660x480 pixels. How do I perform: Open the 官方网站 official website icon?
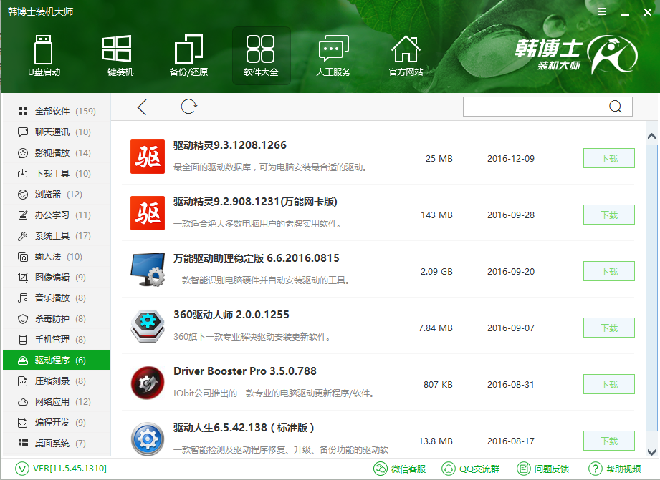tap(406, 54)
